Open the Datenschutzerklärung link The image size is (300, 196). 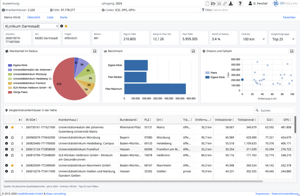(285, 194)
